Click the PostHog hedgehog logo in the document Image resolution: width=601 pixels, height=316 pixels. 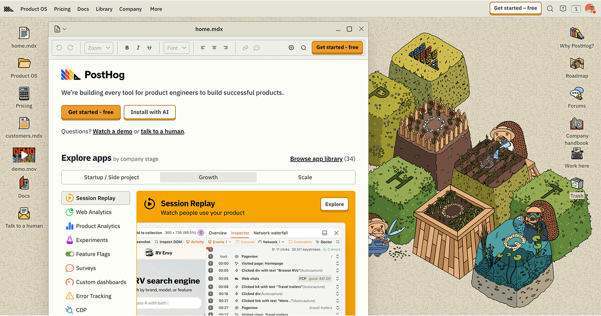pos(69,74)
